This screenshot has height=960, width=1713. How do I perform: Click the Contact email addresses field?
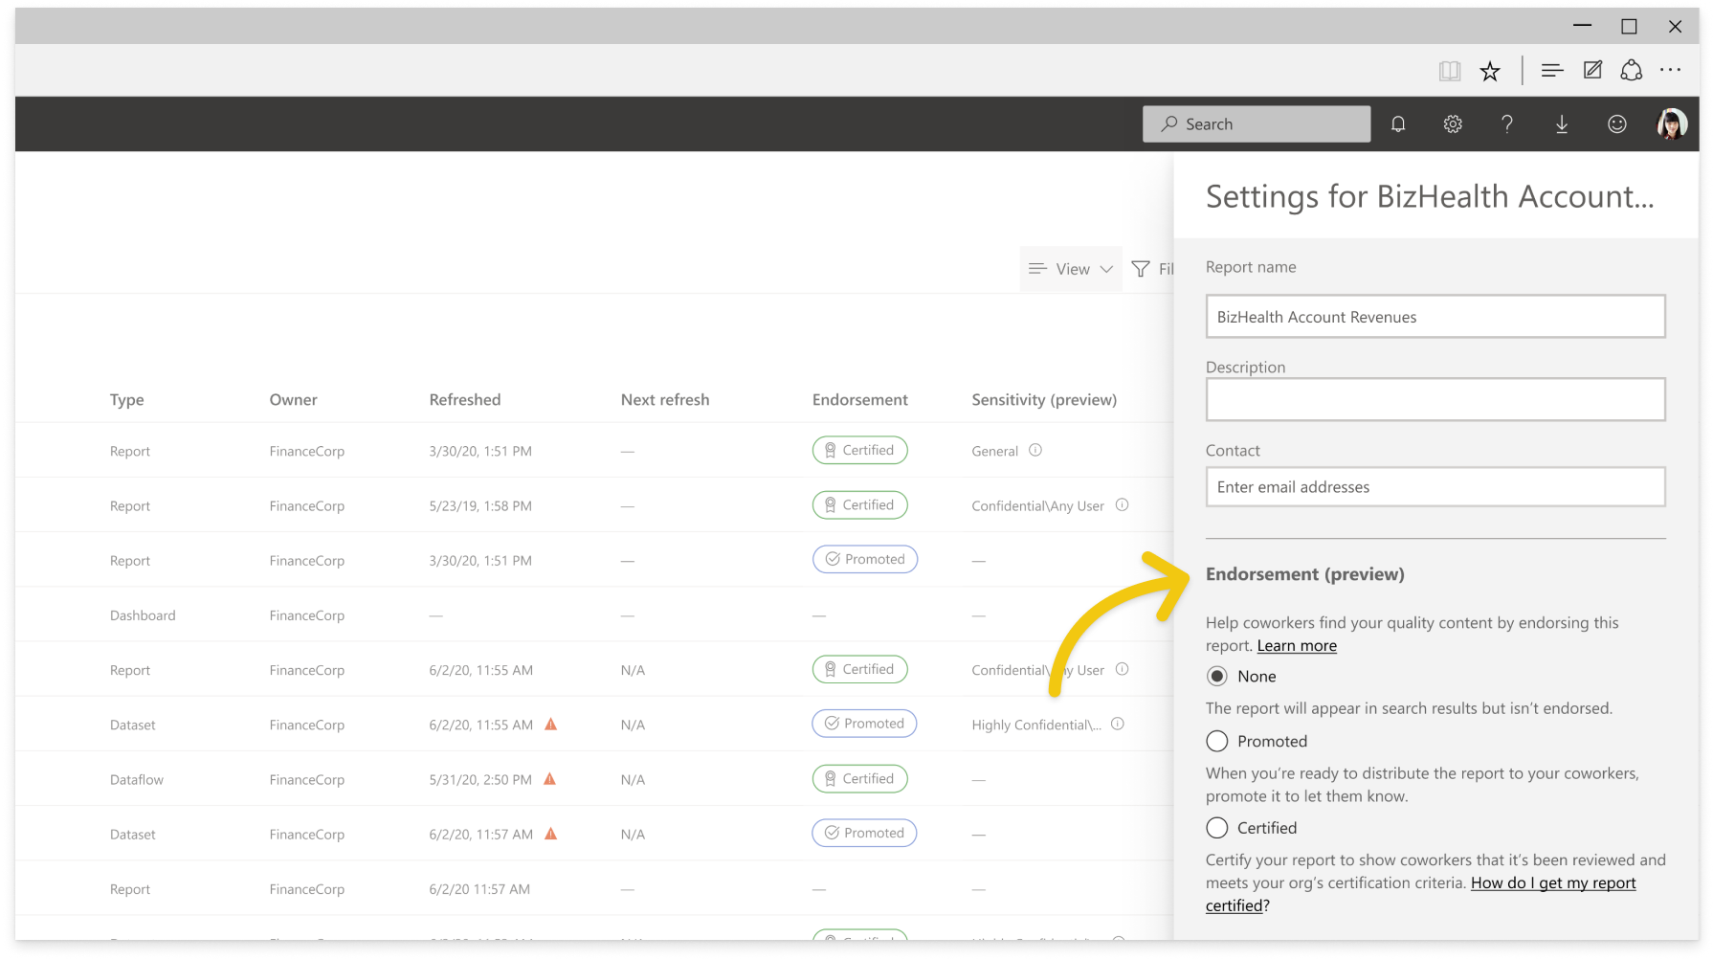coord(1435,486)
